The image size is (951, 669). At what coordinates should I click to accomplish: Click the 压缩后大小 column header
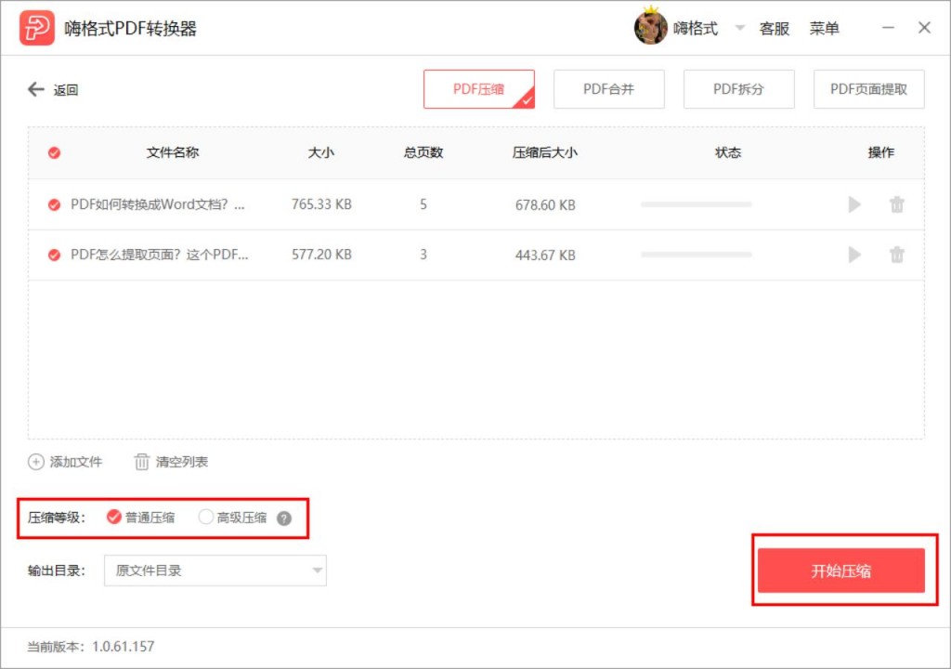coord(544,152)
